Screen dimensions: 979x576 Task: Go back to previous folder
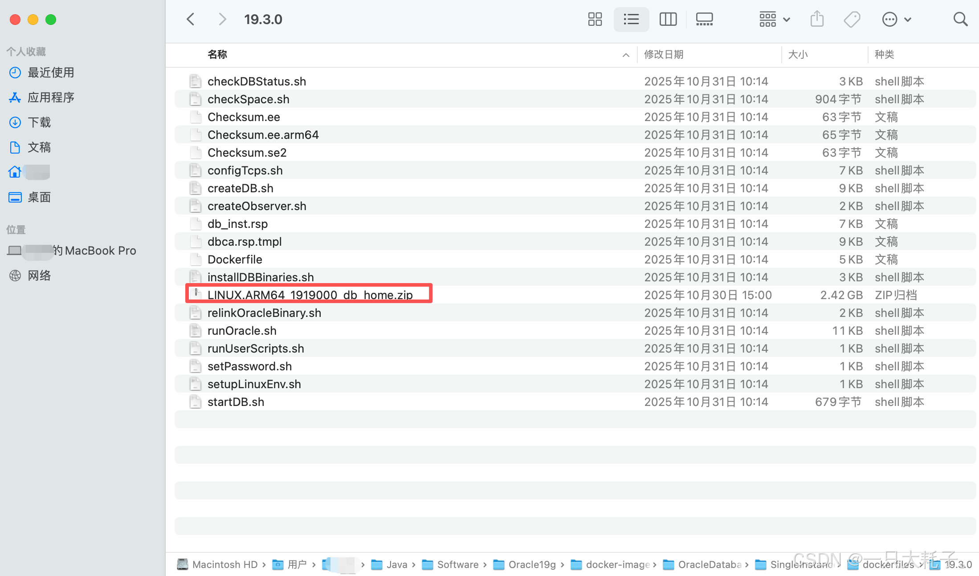coord(191,19)
